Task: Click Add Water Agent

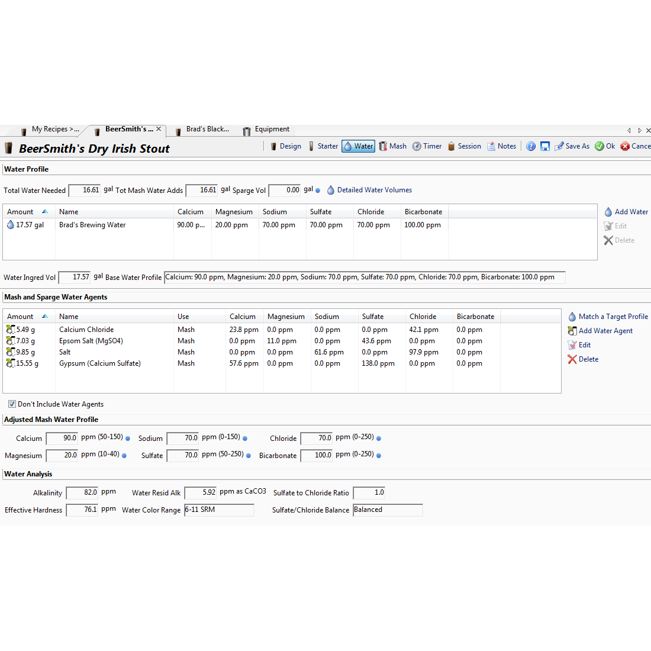Action: click(600, 331)
